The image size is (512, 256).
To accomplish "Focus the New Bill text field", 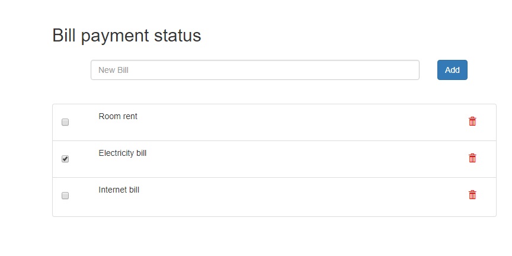I will click(x=255, y=70).
